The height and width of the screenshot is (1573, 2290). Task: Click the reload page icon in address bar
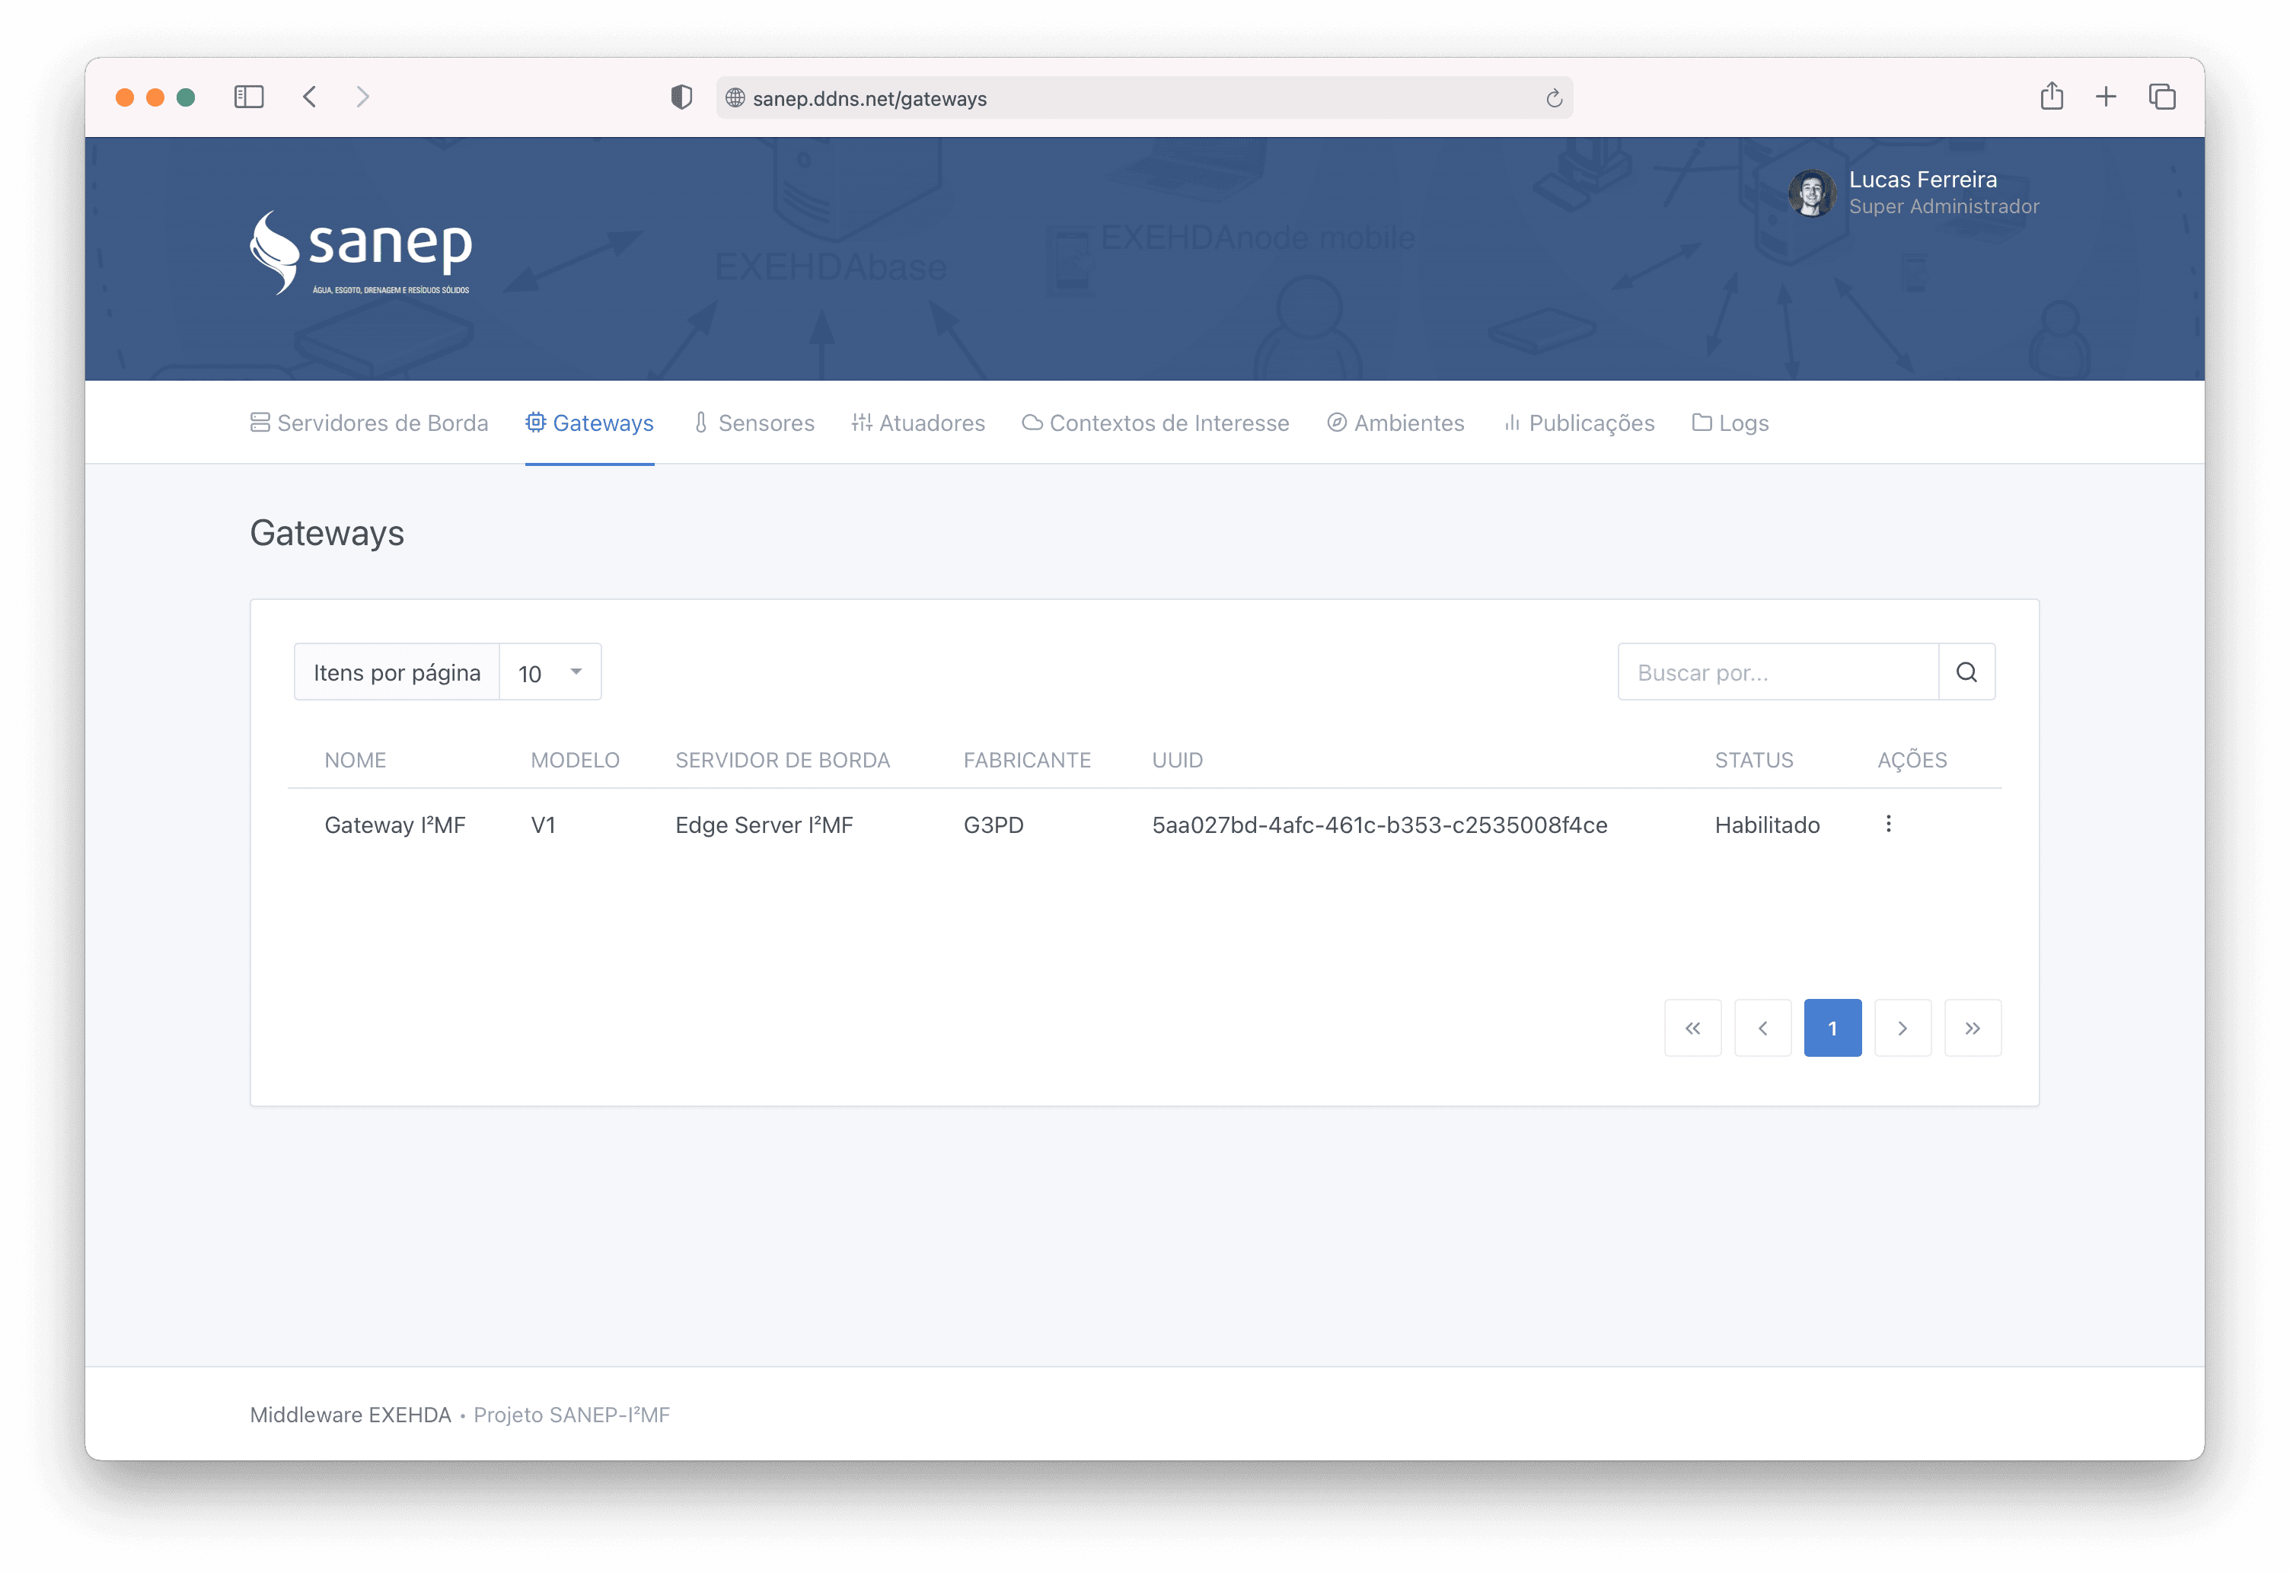pyautogui.click(x=1554, y=97)
